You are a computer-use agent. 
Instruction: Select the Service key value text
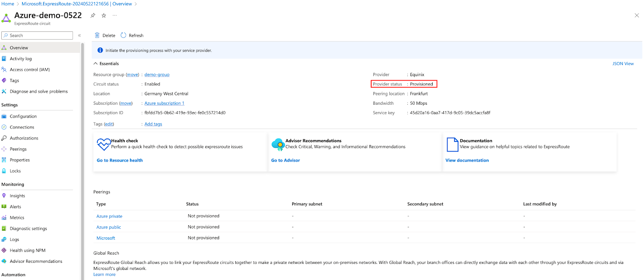pyautogui.click(x=450, y=113)
